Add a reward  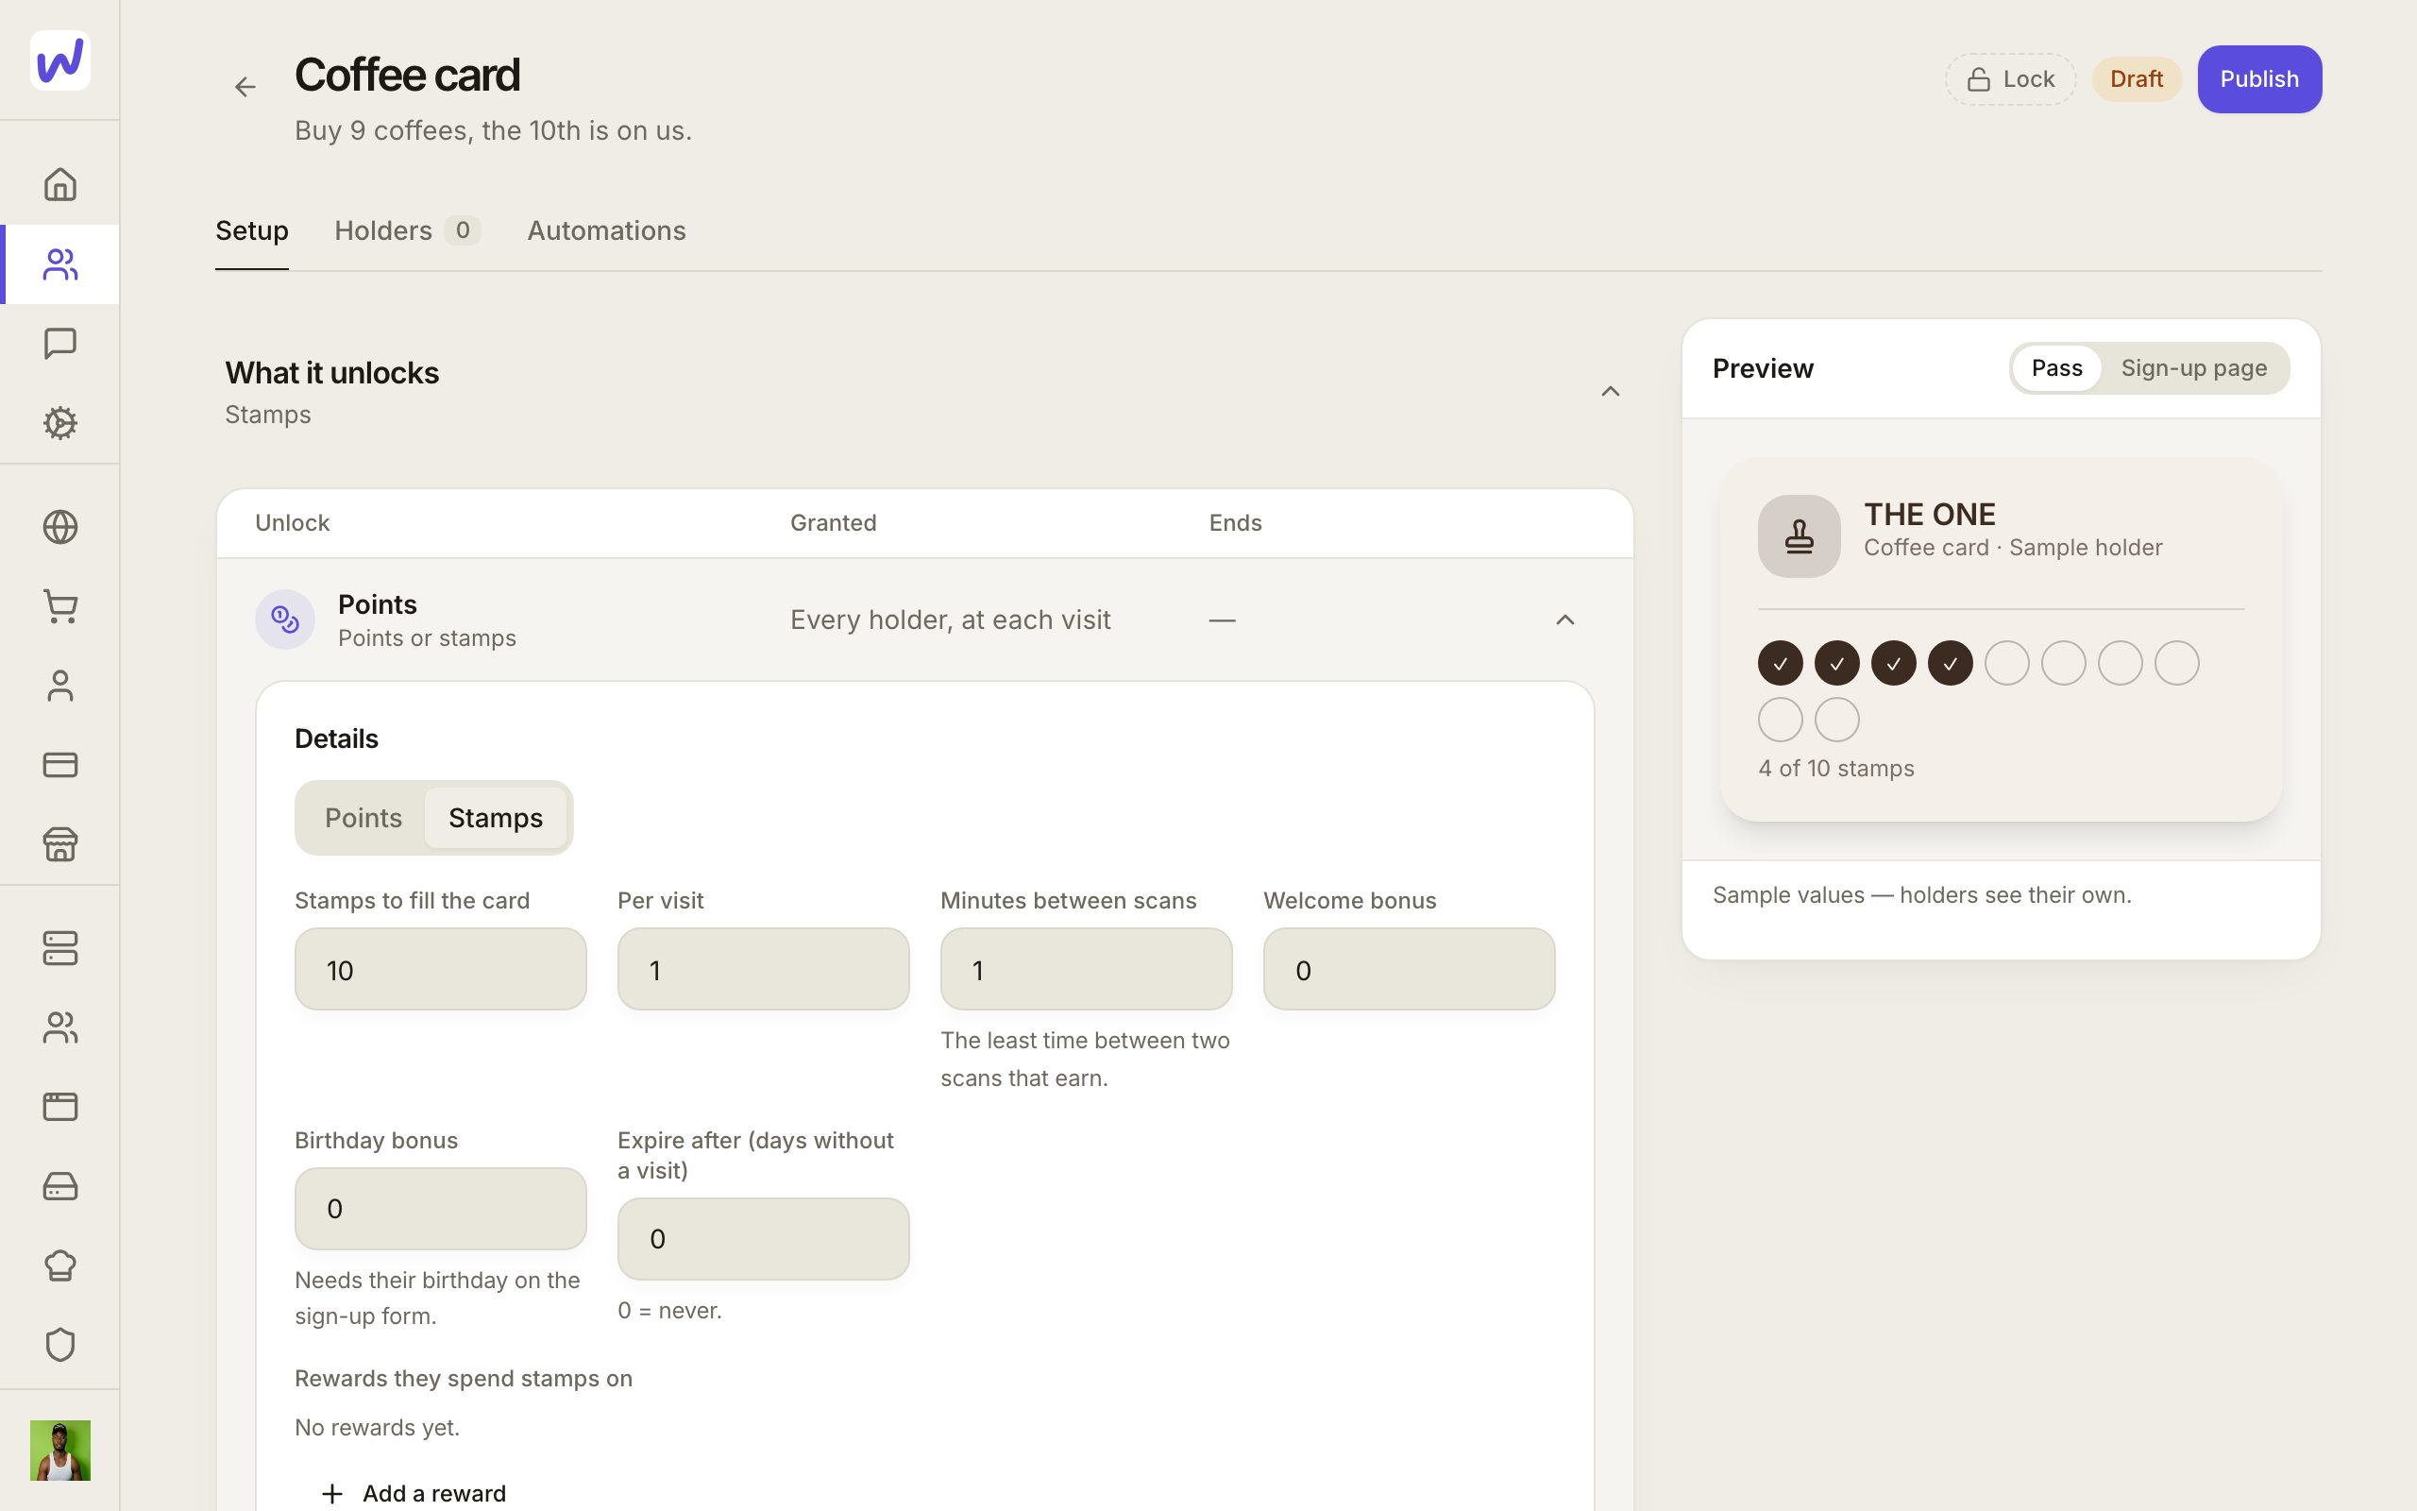point(414,1493)
